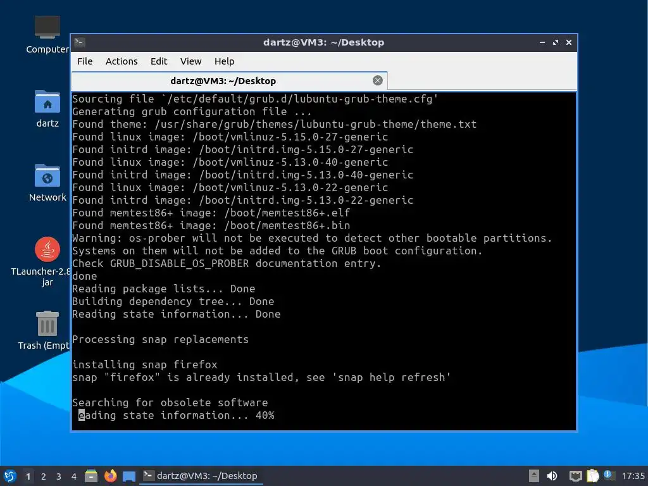This screenshot has height=486, width=648.
Task: Click the vmlinuz-5.15.0-27-generic line
Action: (x=230, y=137)
